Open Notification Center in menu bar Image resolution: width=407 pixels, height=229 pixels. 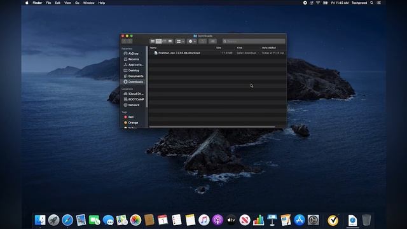(x=379, y=3)
